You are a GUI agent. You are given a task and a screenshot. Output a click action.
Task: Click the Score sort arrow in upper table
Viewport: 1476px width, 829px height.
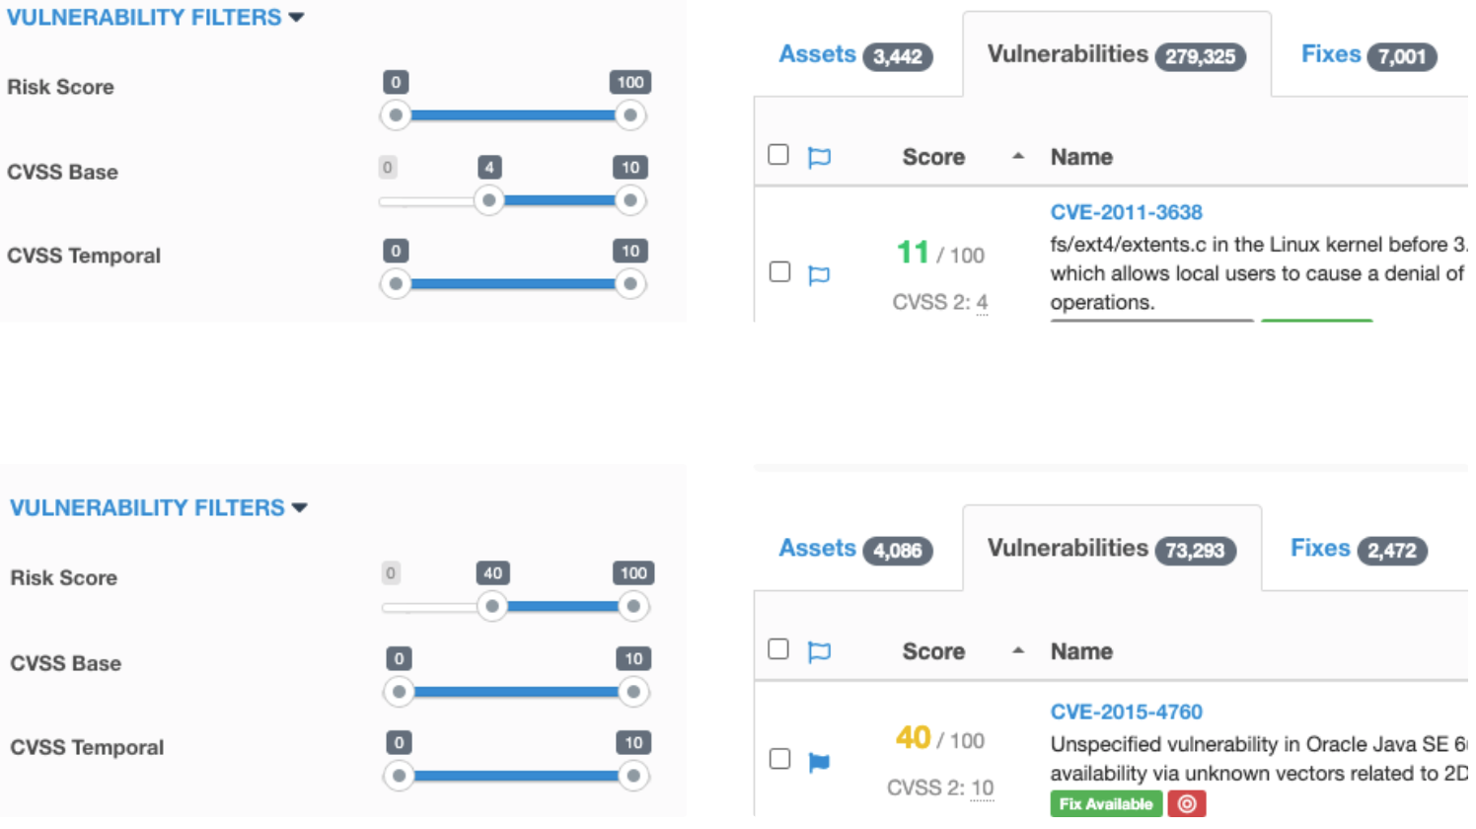(x=1018, y=156)
